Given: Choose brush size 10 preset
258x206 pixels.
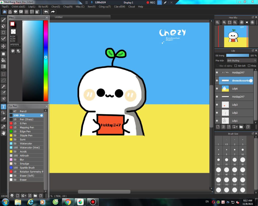Looking at the screenshot, I should click(243, 150).
